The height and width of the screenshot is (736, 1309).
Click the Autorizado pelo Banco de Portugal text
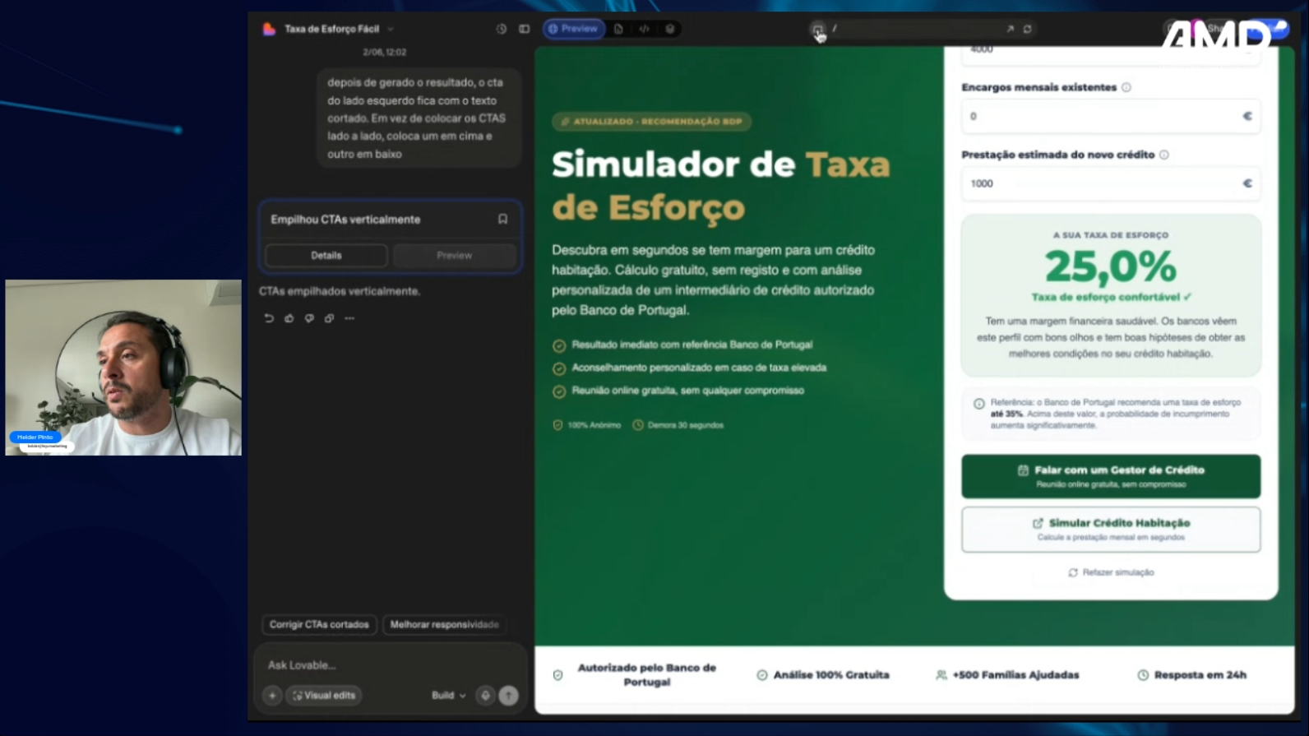[x=646, y=675]
